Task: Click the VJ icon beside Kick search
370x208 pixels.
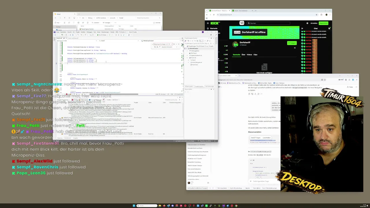Action: (x=242, y=23)
